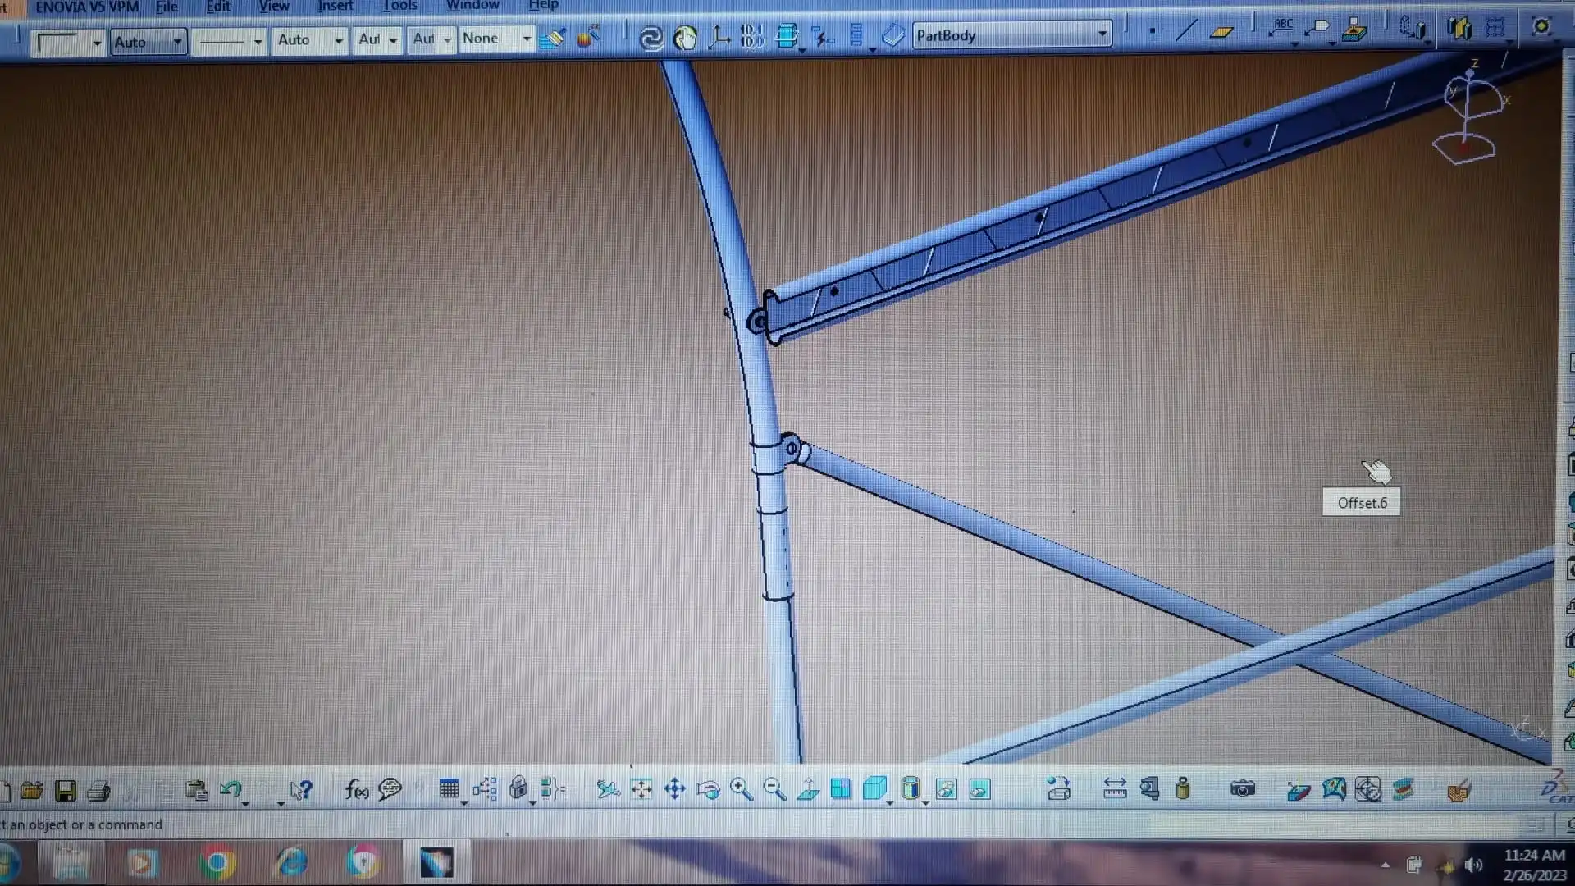Open the Formula f(x) editor
The width and height of the screenshot is (1575, 886).
356,790
